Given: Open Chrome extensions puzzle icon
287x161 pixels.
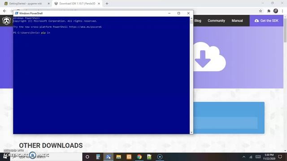Looking at the screenshot, I should click(269, 11).
